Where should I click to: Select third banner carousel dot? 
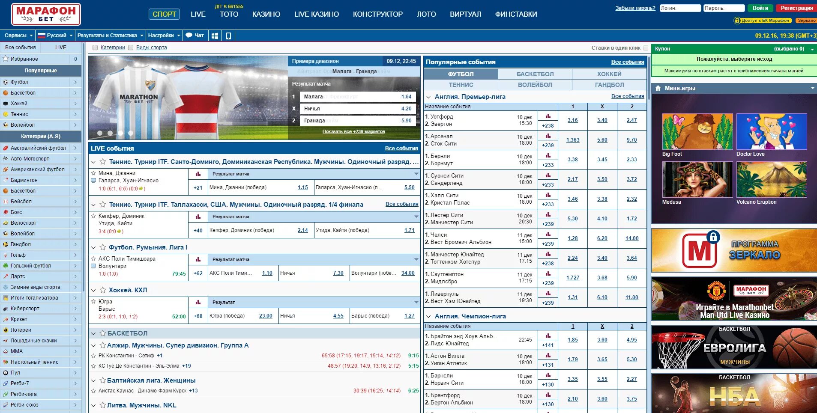[x=120, y=133]
